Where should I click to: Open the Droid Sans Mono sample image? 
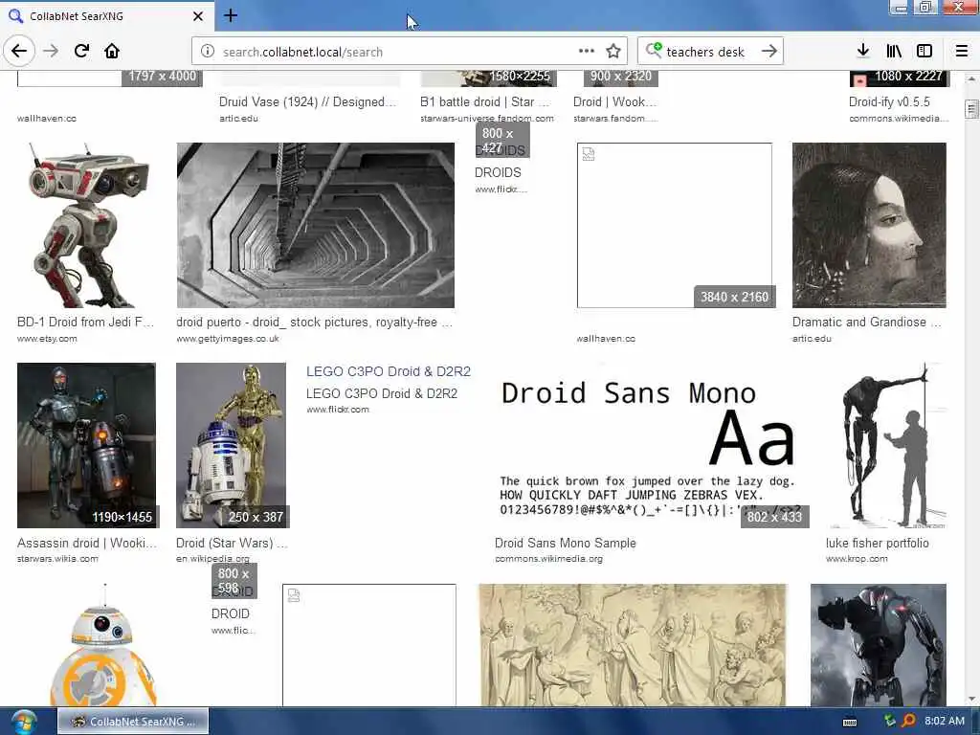pos(650,445)
